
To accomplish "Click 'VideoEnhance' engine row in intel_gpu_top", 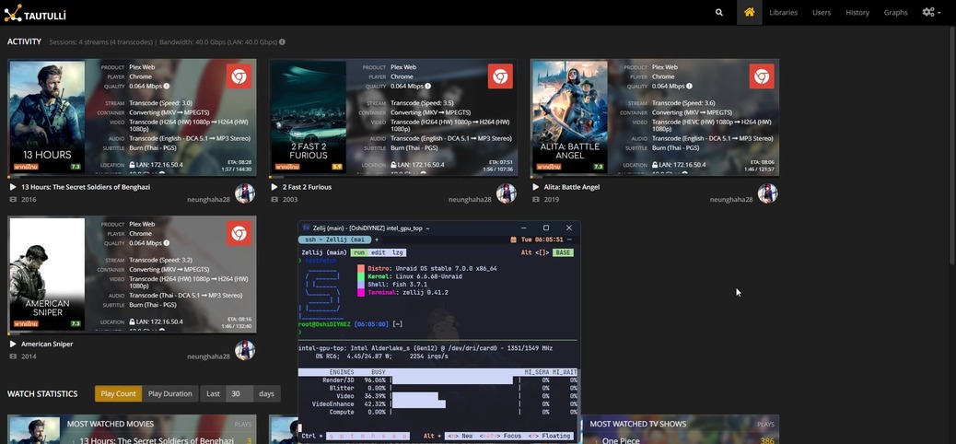I will (x=437, y=403).
